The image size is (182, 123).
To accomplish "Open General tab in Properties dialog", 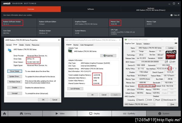I will click(x=9, y=45).
